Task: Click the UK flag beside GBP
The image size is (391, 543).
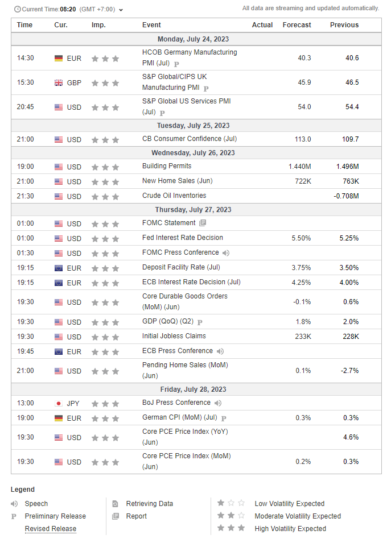Action: pyautogui.click(x=59, y=82)
